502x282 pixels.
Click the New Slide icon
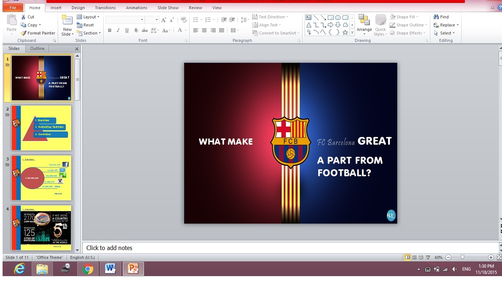[x=67, y=20]
